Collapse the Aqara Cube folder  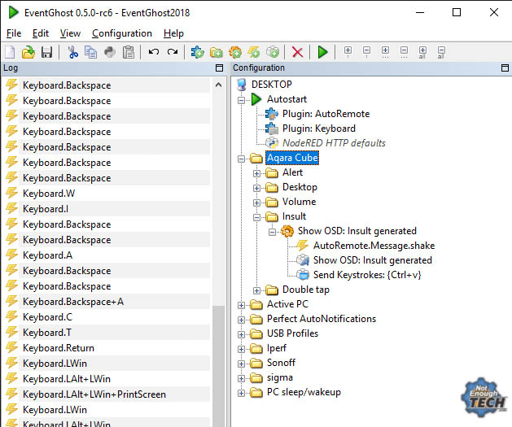coord(242,158)
